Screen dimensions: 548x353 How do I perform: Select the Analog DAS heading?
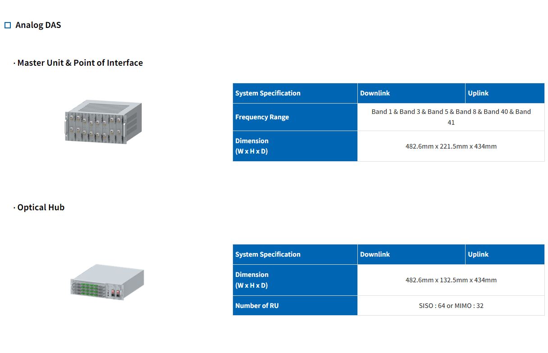(38, 25)
